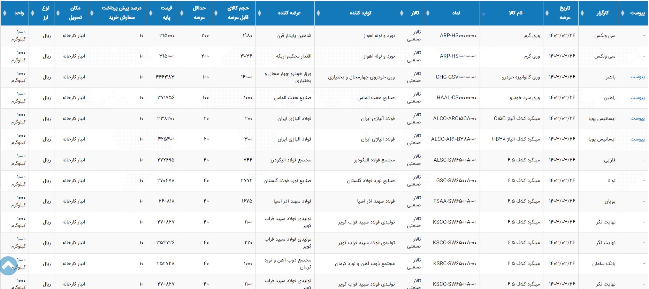Image resolution: width=649 pixels, height=289 pixels.
Task: Select symbol cell ALSC-SW6500A-00
Action: (455, 160)
